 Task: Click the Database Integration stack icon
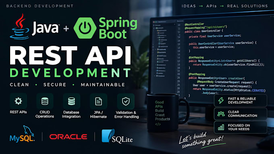pos(71,101)
